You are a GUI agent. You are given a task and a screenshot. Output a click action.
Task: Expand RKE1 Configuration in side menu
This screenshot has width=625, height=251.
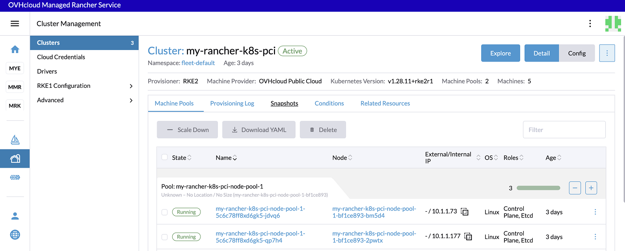point(131,86)
